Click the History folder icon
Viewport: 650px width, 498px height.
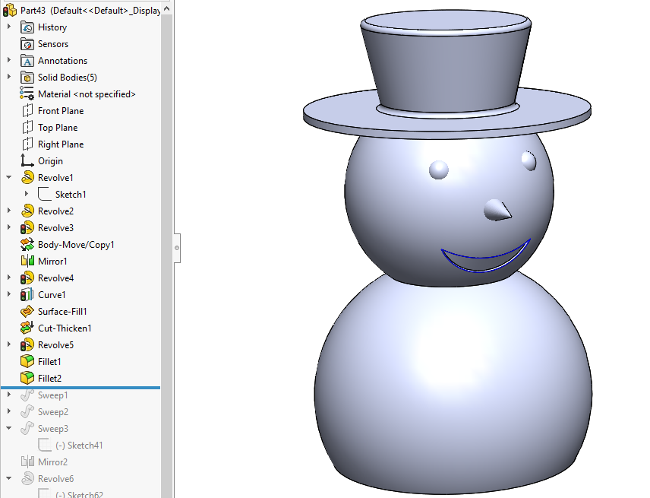coord(27,27)
